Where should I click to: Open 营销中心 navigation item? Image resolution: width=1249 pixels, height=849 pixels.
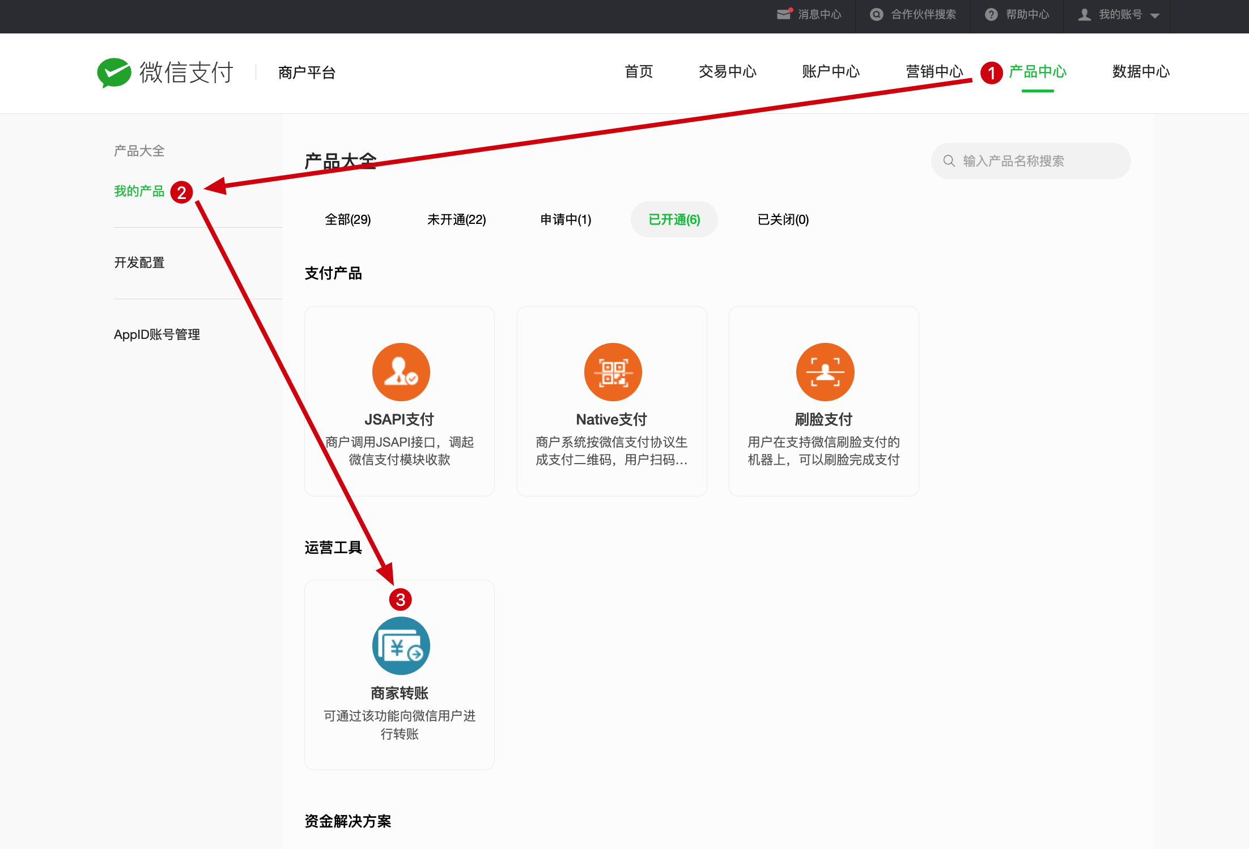point(934,72)
